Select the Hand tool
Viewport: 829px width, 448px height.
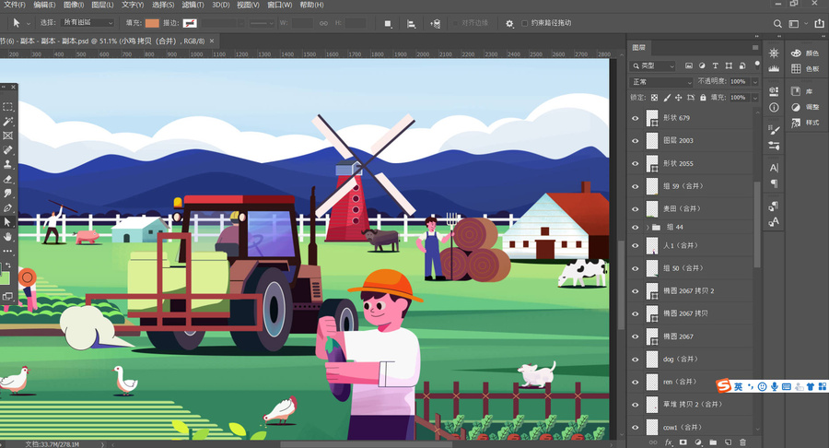8,237
